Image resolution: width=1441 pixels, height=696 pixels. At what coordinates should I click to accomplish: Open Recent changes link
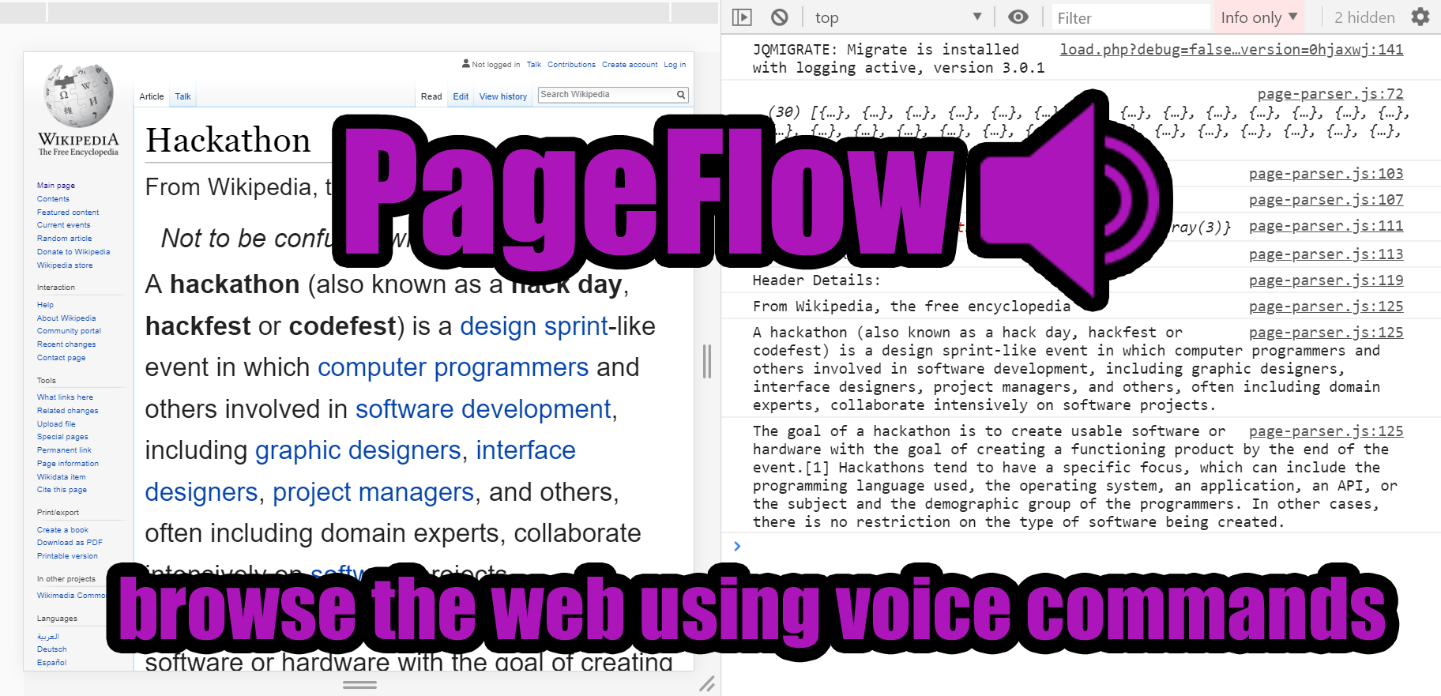[66, 344]
